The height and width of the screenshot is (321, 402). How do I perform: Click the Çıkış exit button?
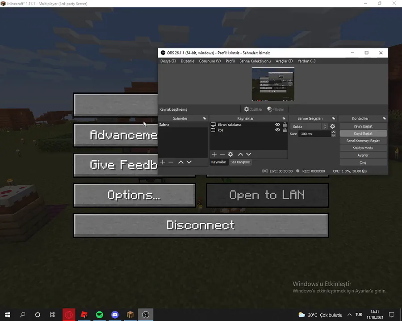tap(363, 162)
